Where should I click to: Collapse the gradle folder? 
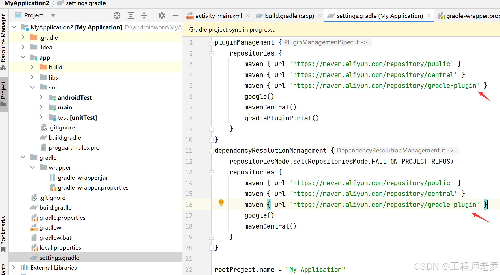click(23, 157)
